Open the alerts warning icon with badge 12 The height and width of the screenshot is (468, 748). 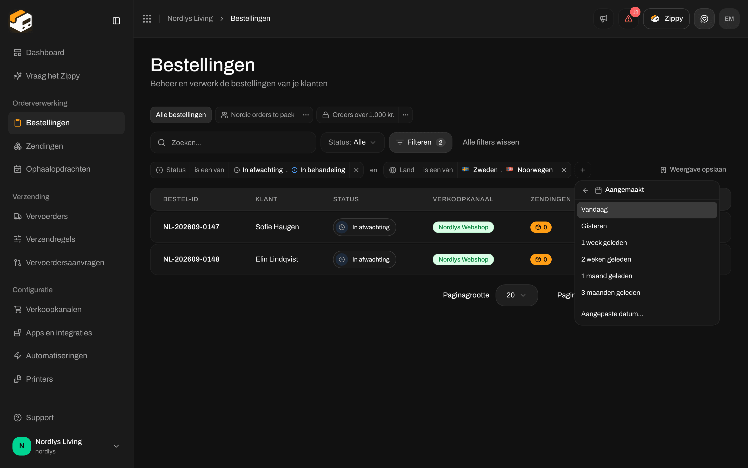(x=628, y=18)
